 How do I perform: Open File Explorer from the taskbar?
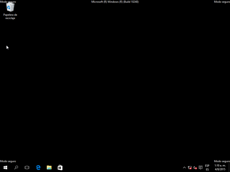point(49,167)
